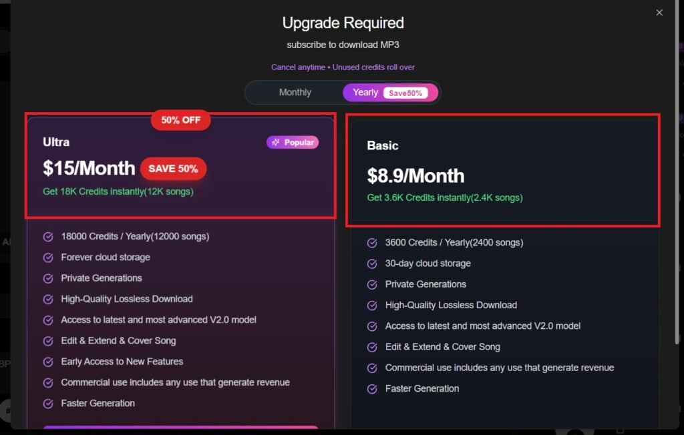Click the checkmark icon beside 30-day cloud storage
684x435 pixels.
coord(372,264)
